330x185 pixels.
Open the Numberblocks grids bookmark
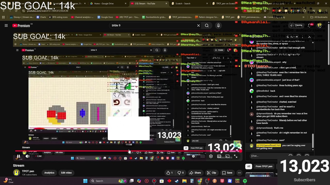point(154,17)
